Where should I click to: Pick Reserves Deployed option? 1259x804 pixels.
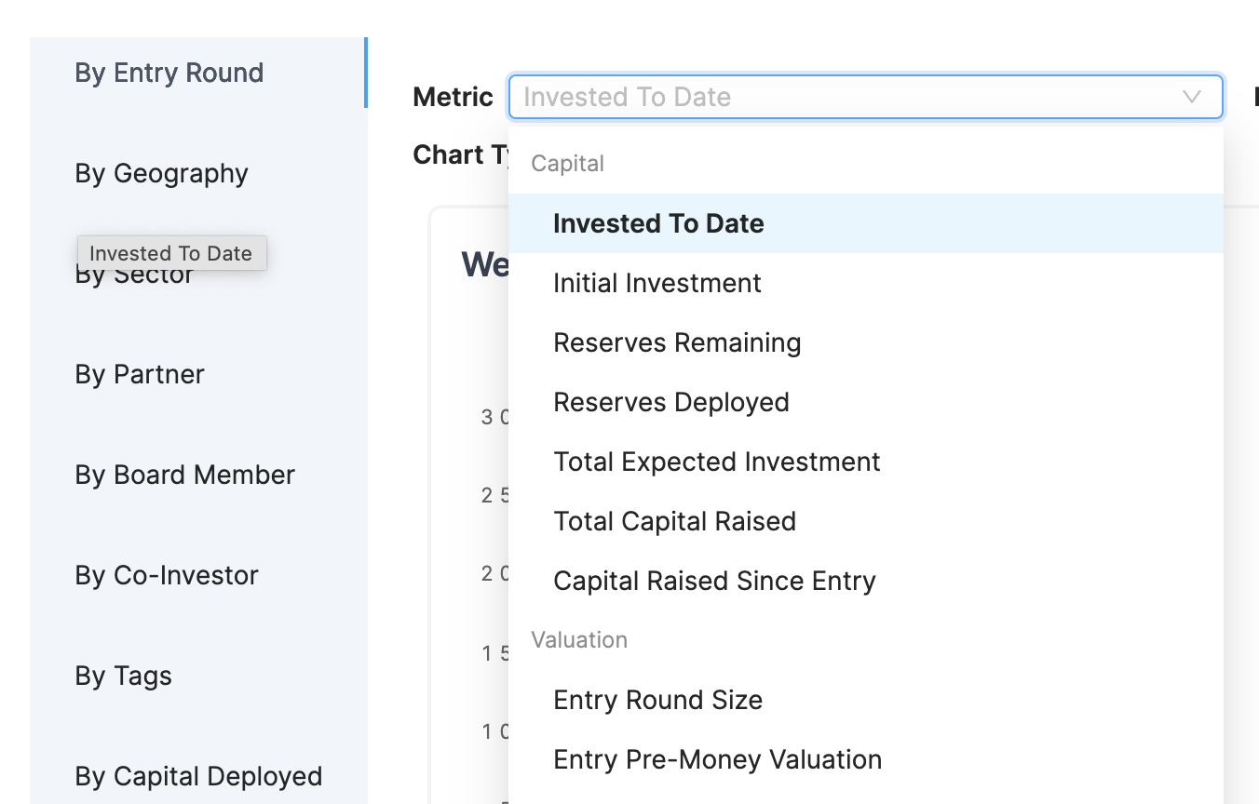tap(671, 402)
